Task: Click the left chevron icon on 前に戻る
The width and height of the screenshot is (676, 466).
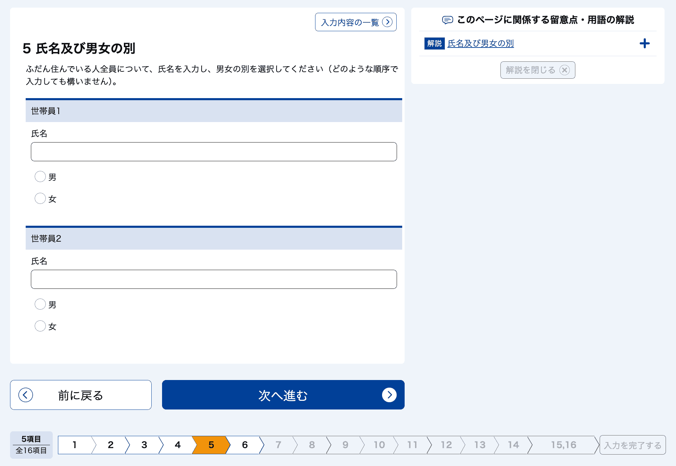Action: coord(25,395)
